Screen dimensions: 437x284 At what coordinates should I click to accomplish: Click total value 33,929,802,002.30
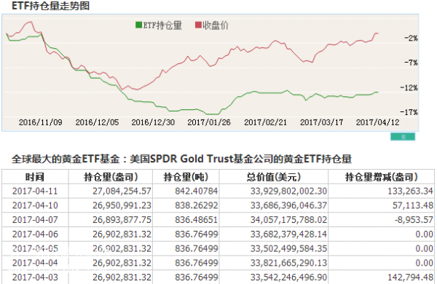tap(288, 192)
